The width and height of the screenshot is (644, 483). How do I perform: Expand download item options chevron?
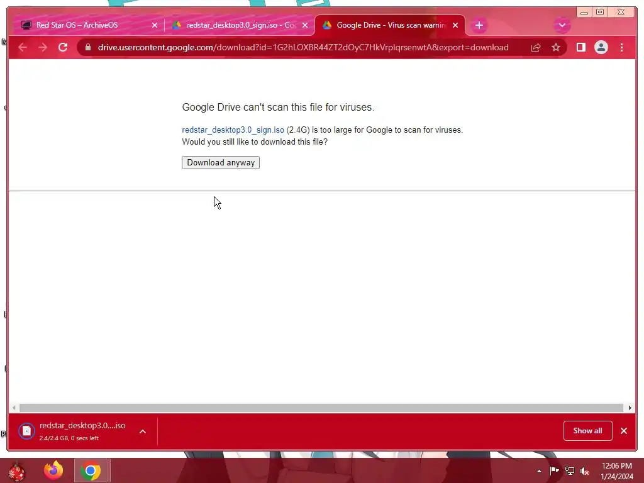point(143,431)
